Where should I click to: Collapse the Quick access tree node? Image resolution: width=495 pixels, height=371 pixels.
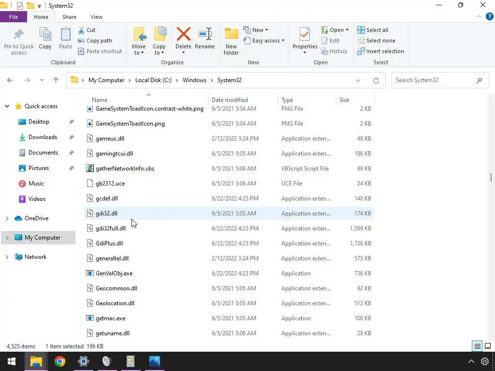[x=7, y=106]
